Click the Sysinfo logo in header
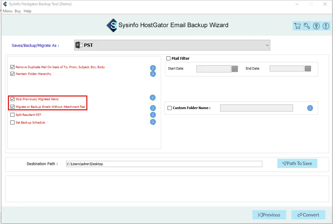Viewport: 333px width, 224px height. 112,25
